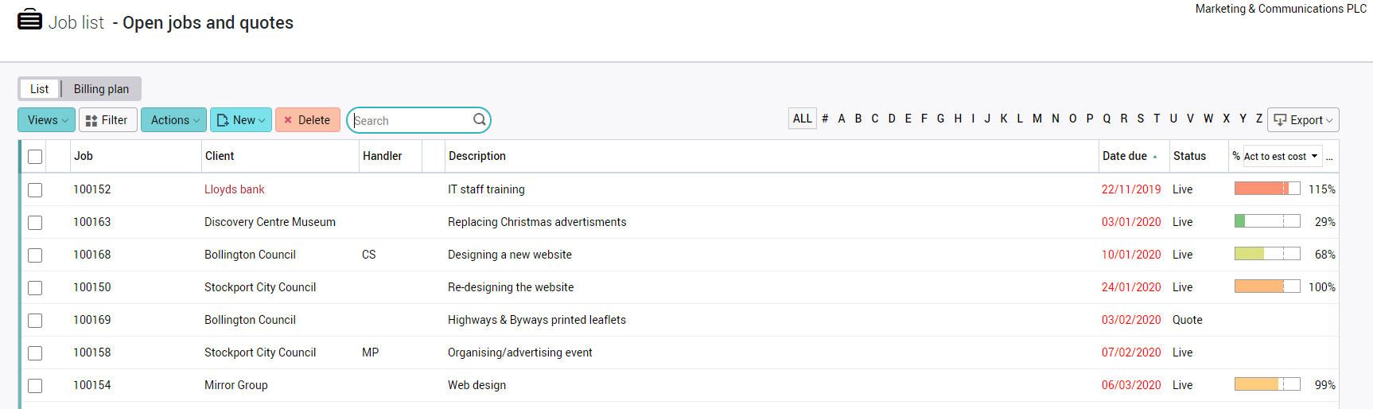Check the box for job 100169
The height and width of the screenshot is (409, 1373).
pyautogui.click(x=35, y=321)
